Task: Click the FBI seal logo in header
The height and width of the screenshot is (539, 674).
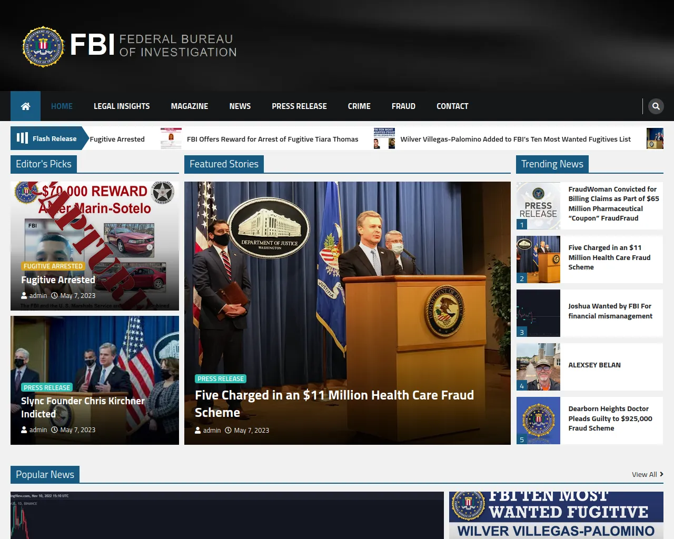Action: [x=43, y=46]
